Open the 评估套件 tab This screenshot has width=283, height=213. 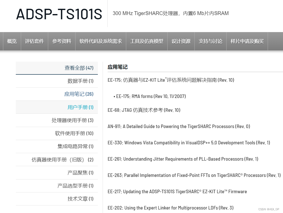point(34,41)
